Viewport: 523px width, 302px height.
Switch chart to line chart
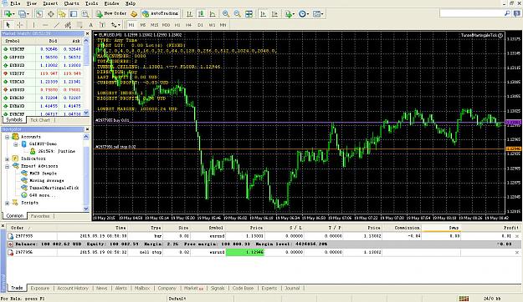pyautogui.click(x=213, y=13)
